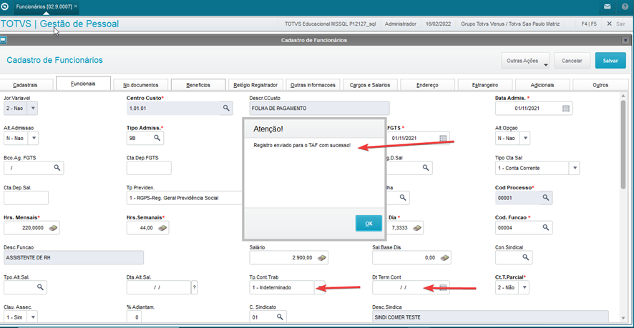Click the Desc.Sindica SINDI COMER TESTE field
Viewport: 634px width, 328px height.
(x=490, y=317)
